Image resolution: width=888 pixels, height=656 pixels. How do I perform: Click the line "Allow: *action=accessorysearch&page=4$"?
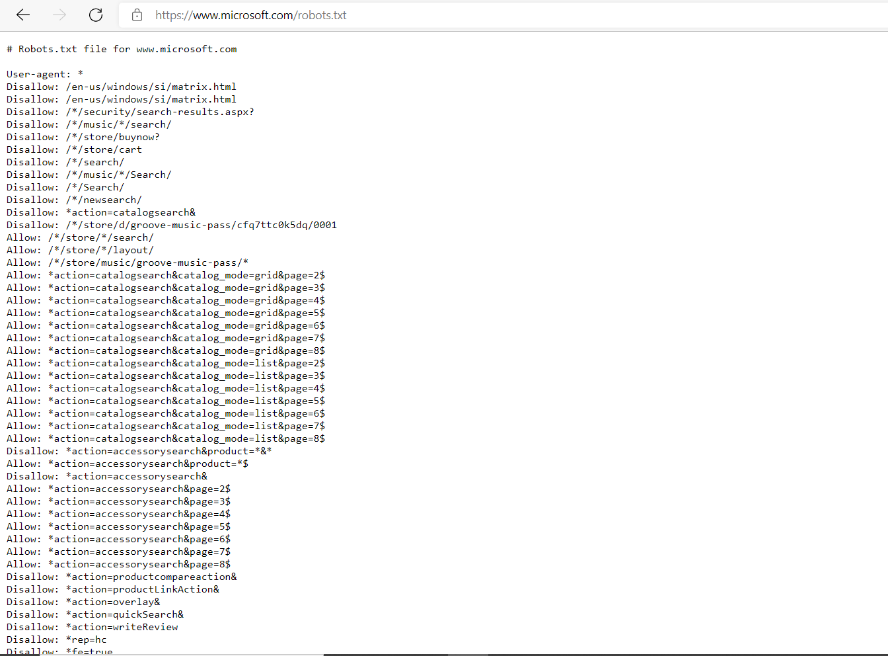(x=119, y=514)
